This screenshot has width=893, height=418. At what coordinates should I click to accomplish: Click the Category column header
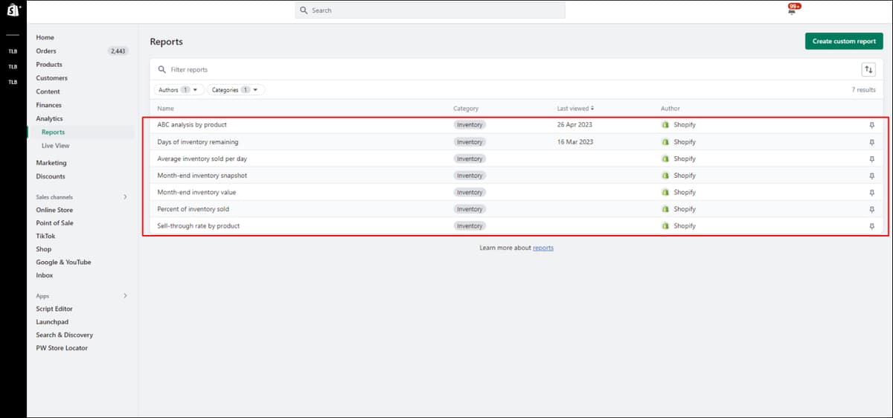466,109
